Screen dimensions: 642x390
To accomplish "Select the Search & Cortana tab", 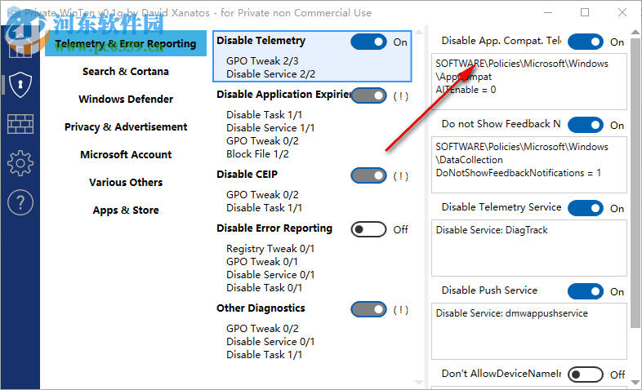I will point(126,72).
